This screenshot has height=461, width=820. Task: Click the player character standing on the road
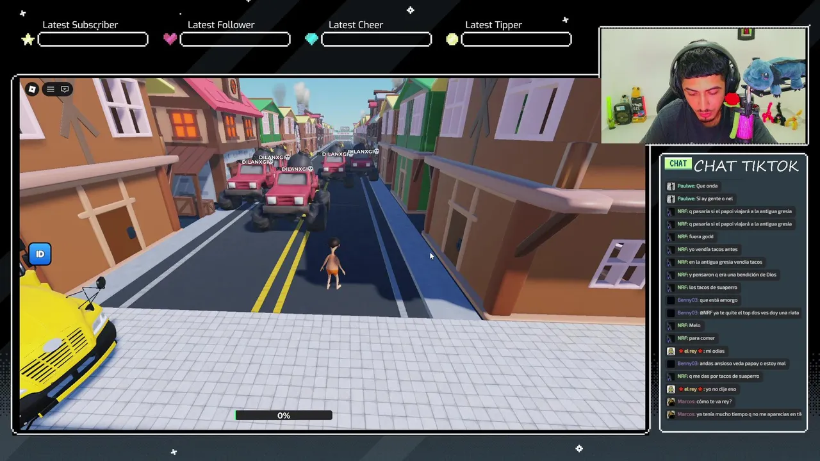[334, 264]
